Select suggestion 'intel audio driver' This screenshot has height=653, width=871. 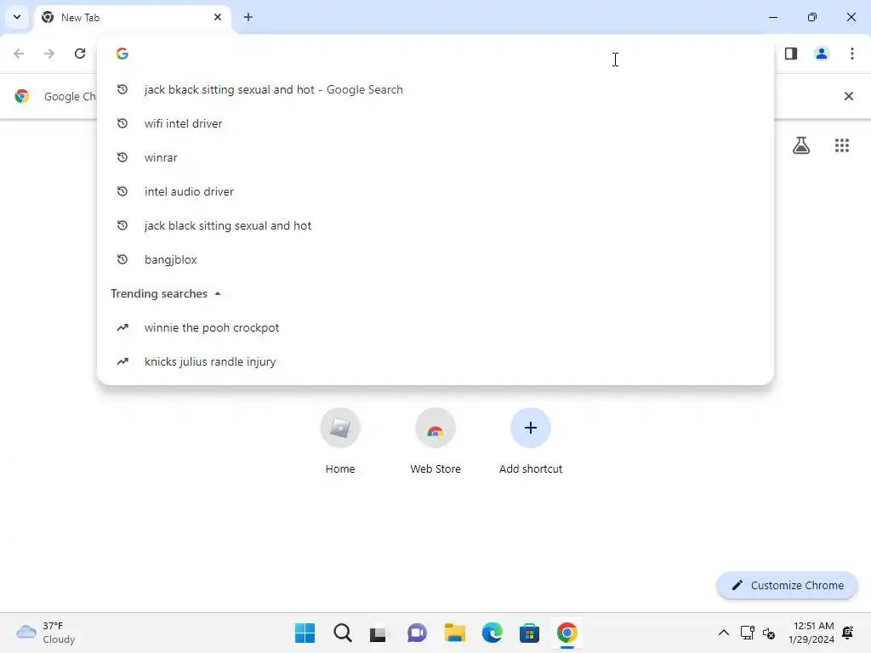(435, 191)
